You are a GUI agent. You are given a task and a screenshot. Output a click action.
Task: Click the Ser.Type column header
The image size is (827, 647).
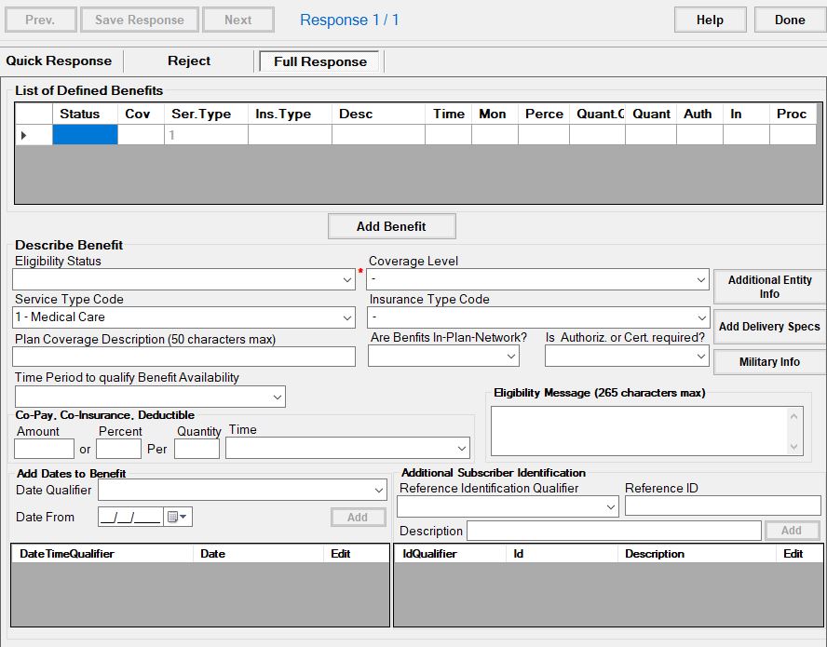tap(206, 114)
